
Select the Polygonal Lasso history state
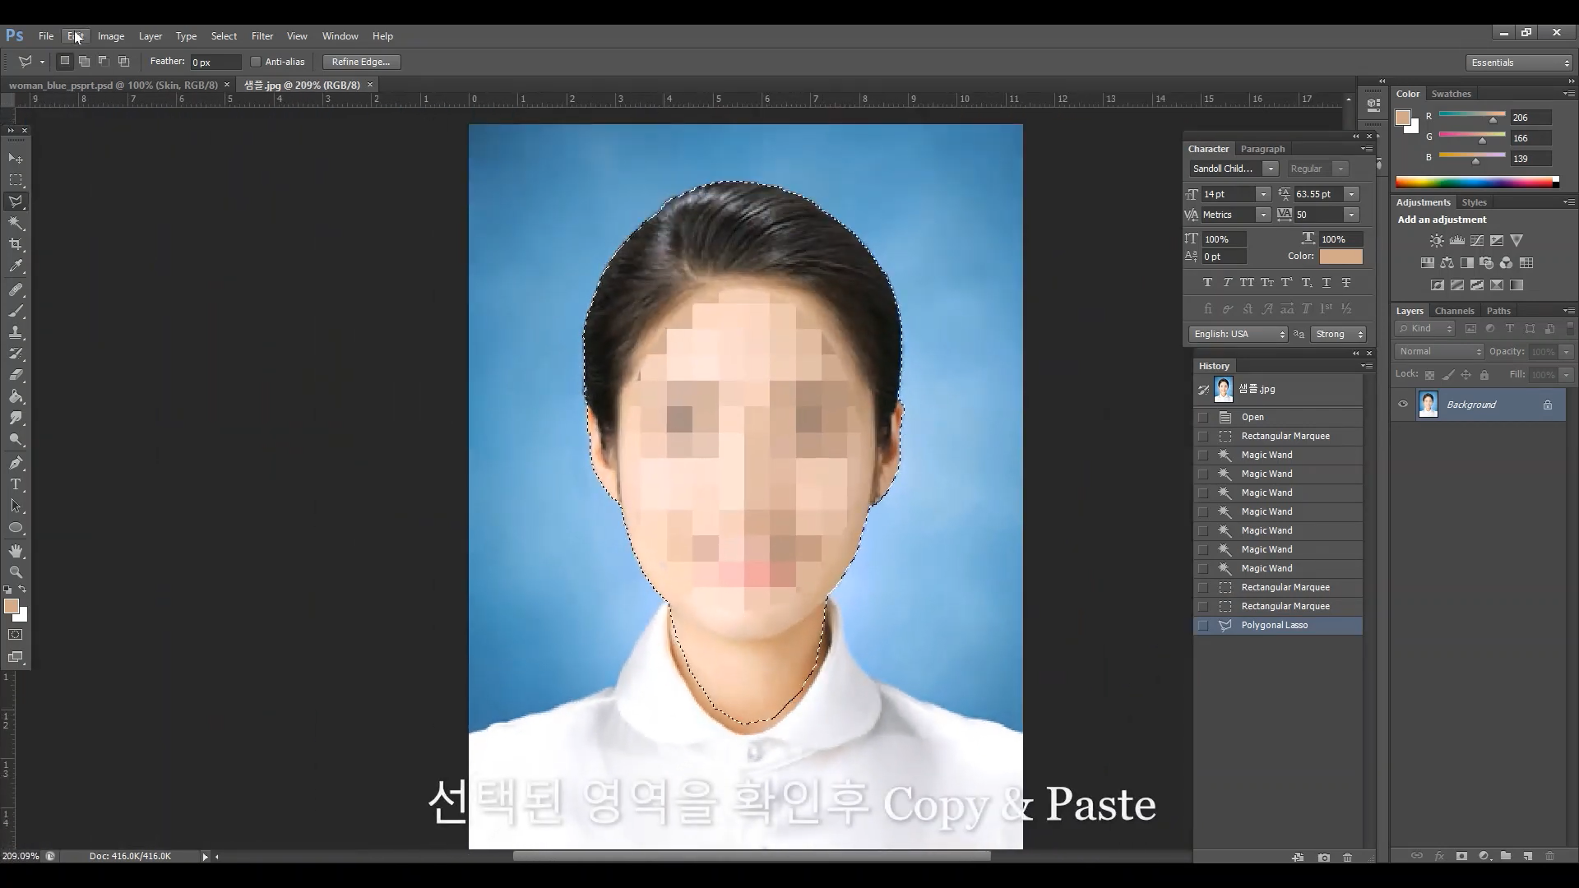(1274, 625)
